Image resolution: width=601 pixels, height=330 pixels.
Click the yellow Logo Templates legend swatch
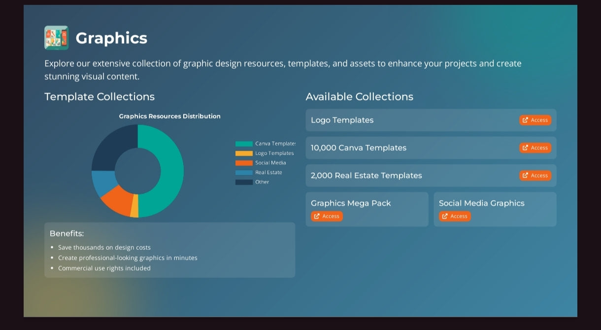244,153
